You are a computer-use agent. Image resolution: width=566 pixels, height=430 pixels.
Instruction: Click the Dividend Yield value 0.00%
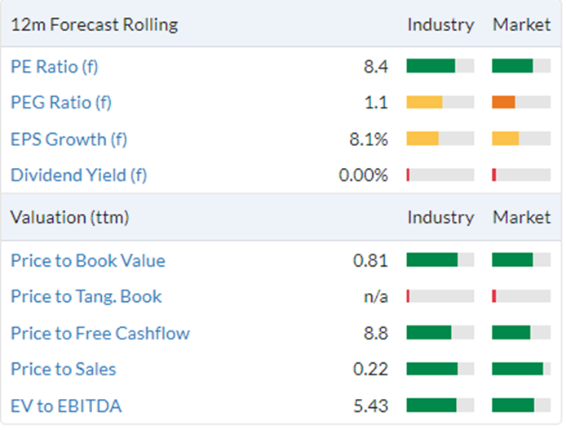click(x=363, y=175)
